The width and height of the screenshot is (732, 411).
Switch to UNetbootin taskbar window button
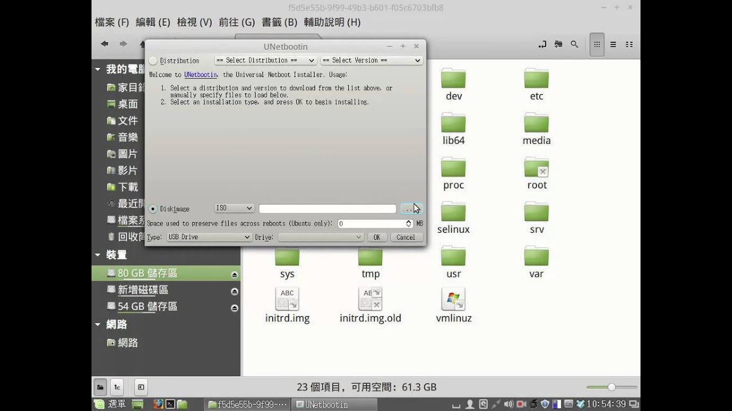coord(334,404)
